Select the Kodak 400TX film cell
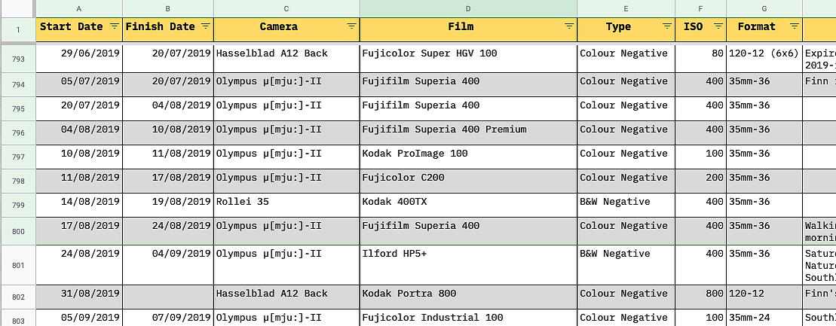836x326 pixels. [468, 202]
